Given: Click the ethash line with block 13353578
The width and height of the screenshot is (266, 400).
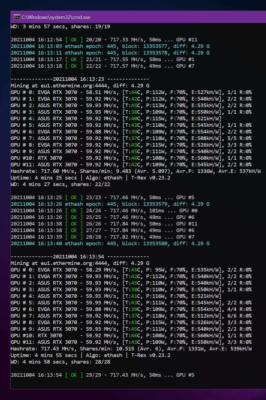Looking at the screenshot, I should tap(110, 53).
